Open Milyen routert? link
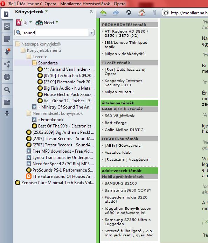This screenshot has width=208, height=243. coord(119,92)
